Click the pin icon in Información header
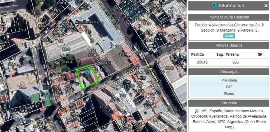 coord(214,6)
